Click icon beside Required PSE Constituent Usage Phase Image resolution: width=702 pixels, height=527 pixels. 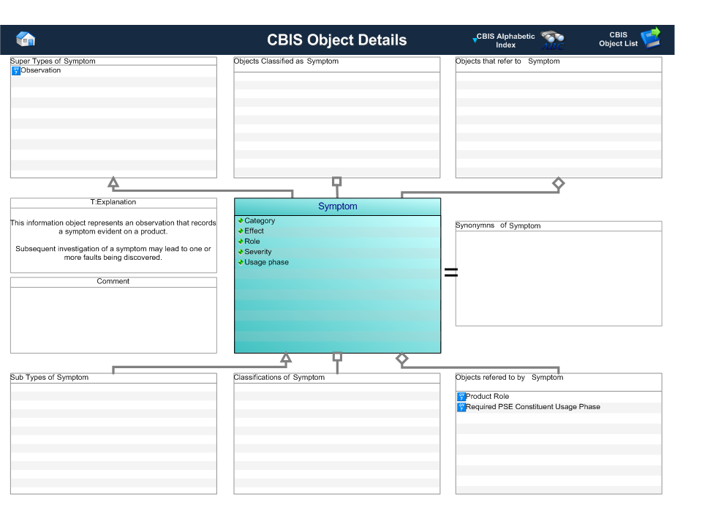click(461, 408)
